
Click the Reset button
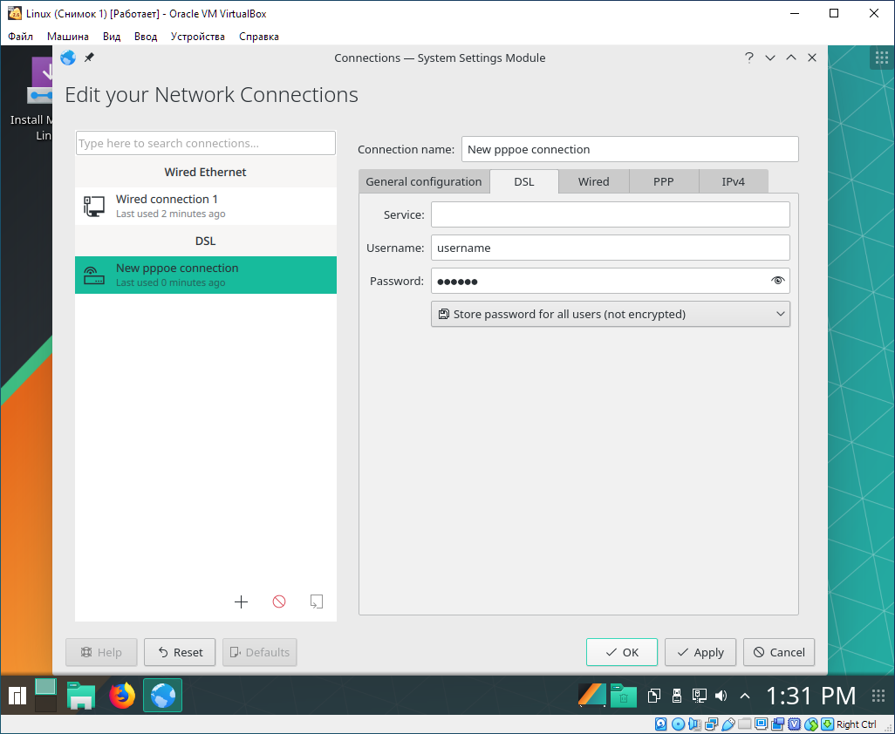[180, 652]
